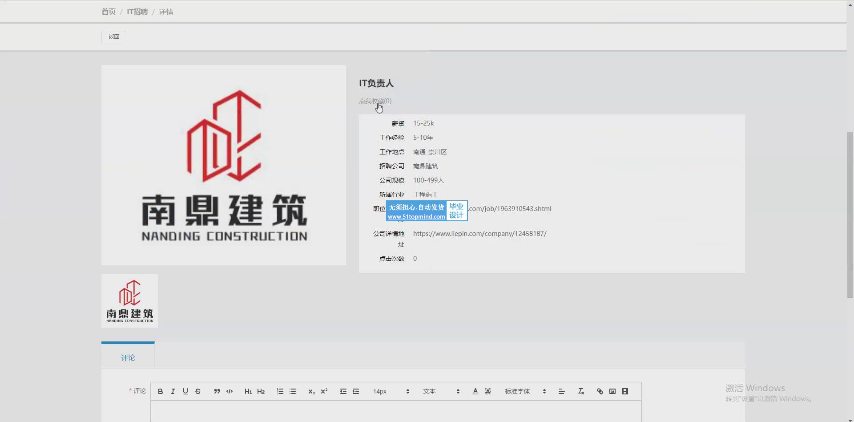Apply Heading 2 style

click(x=261, y=391)
